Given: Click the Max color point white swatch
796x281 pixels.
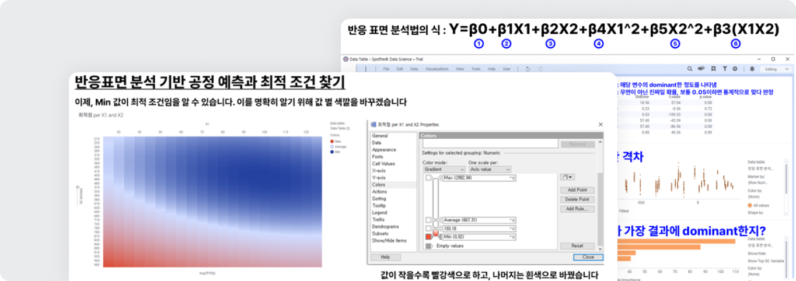Looking at the screenshot, I should 429,178.
